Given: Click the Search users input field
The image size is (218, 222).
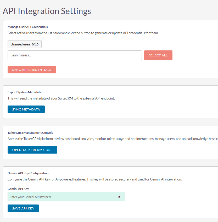Looking at the screenshot, I should click(75, 55).
